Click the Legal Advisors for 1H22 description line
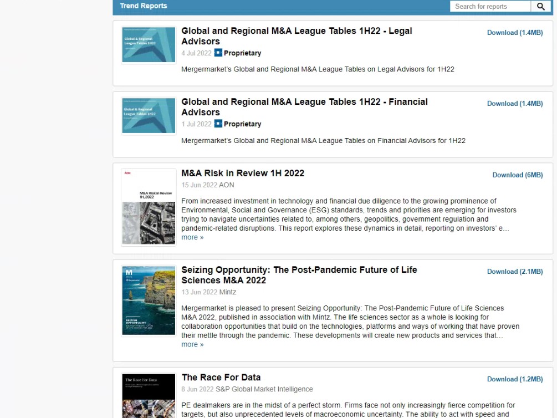The width and height of the screenshot is (557, 418). coord(318,69)
